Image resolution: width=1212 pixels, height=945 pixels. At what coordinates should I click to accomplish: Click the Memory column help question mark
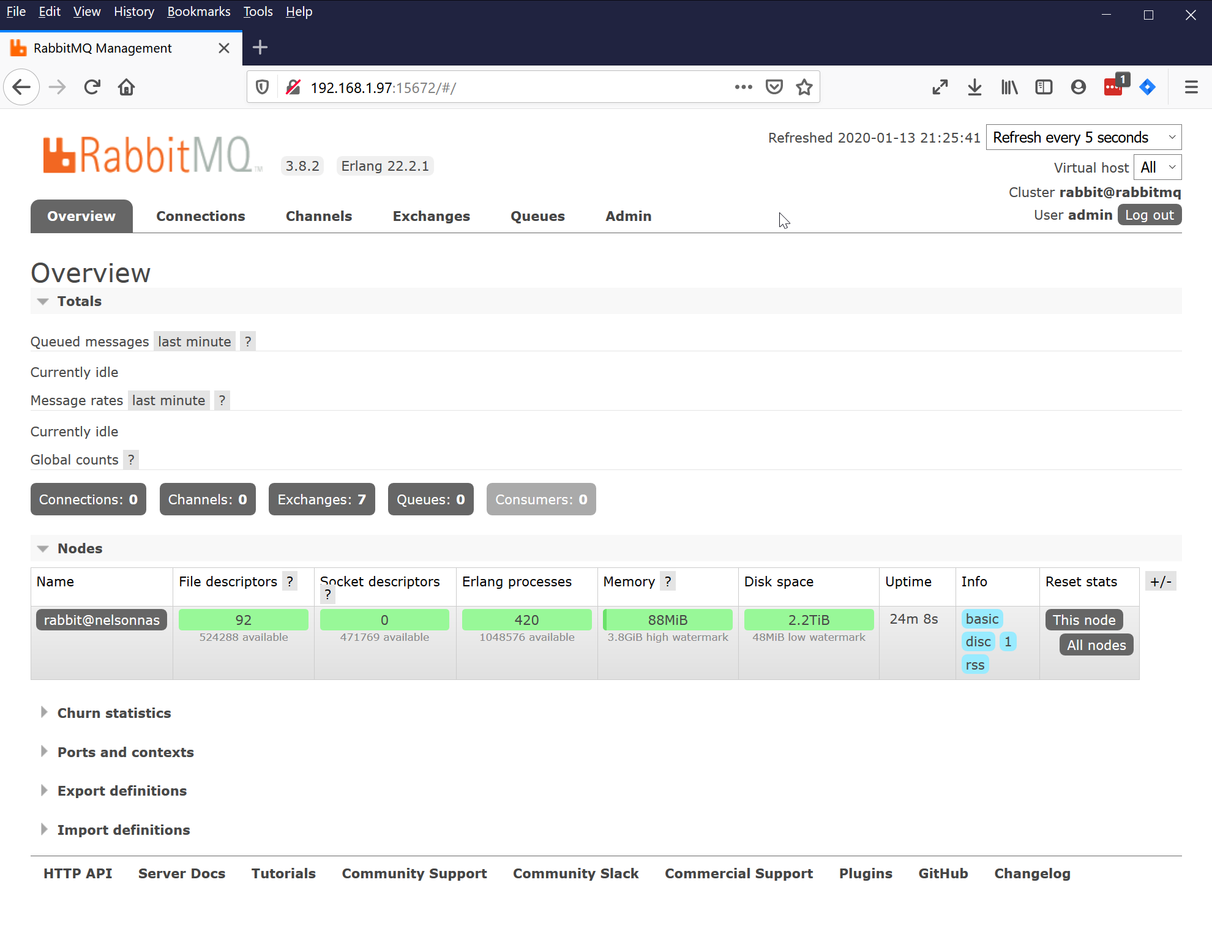668,581
